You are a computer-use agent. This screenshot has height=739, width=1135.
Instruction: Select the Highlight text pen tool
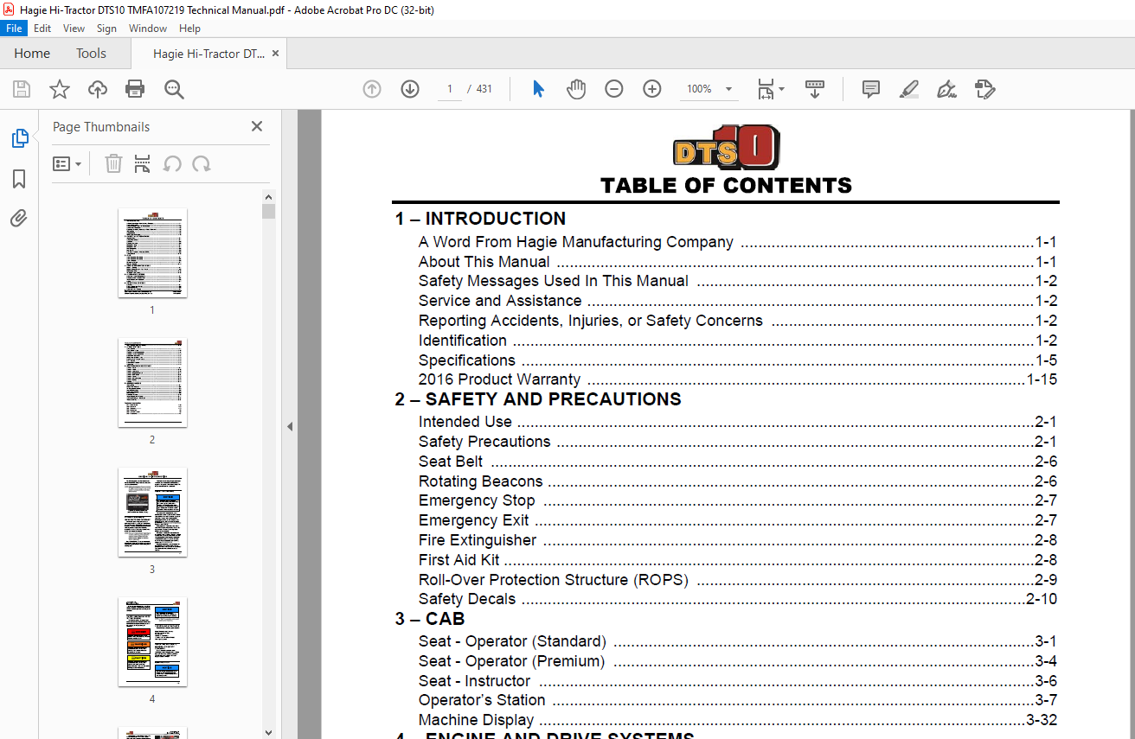click(x=908, y=89)
